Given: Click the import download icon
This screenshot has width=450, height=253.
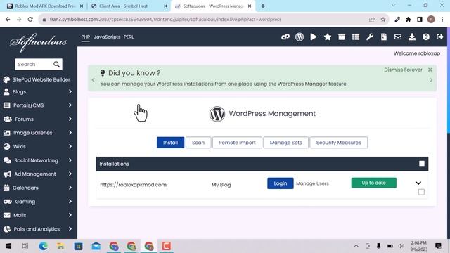Looking at the screenshot, I should pos(412,37).
